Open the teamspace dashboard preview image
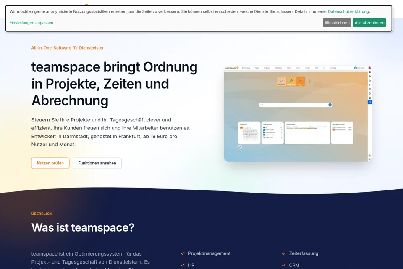 (297, 114)
